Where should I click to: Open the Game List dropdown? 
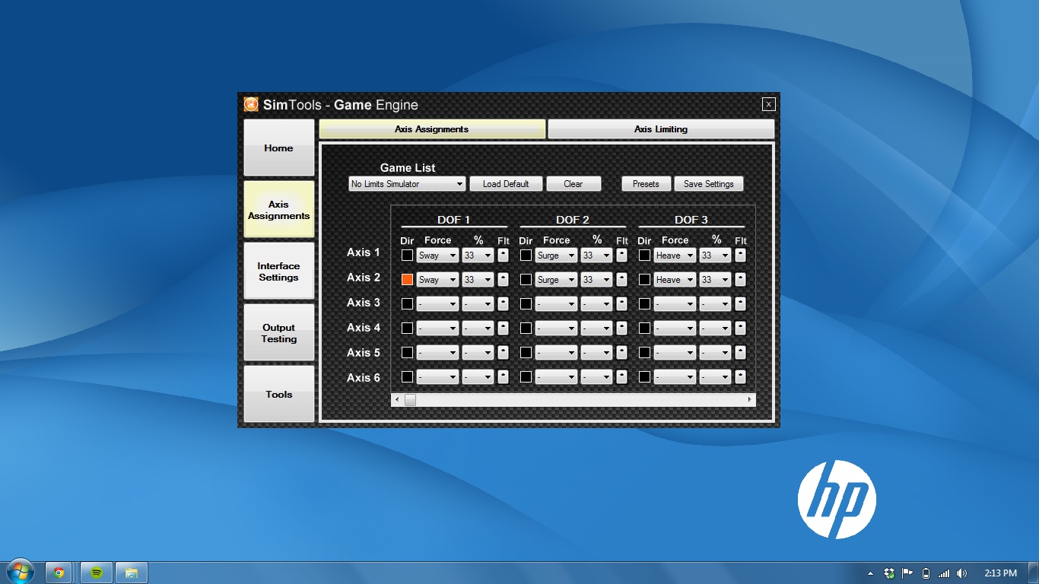click(x=407, y=184)
